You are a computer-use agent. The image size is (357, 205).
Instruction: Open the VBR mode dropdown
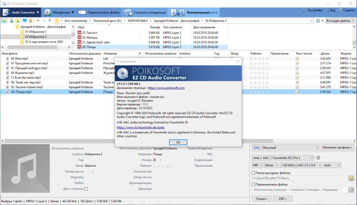(x=257, y=165)
